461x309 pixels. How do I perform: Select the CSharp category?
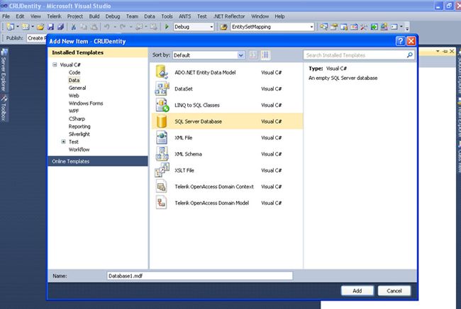point(77,119)
